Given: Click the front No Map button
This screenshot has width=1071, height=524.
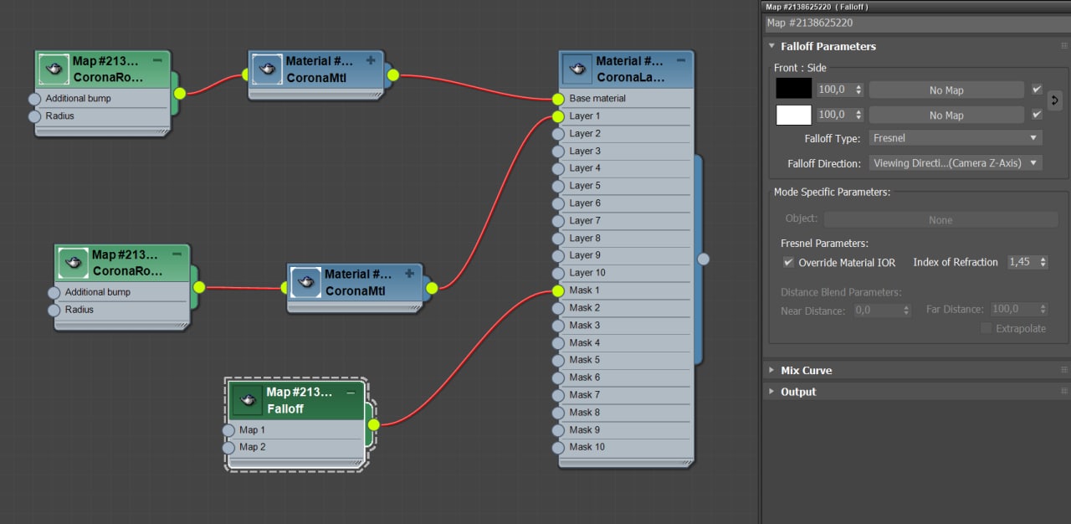Looking at the screenshot, I should tap(946, 90).
